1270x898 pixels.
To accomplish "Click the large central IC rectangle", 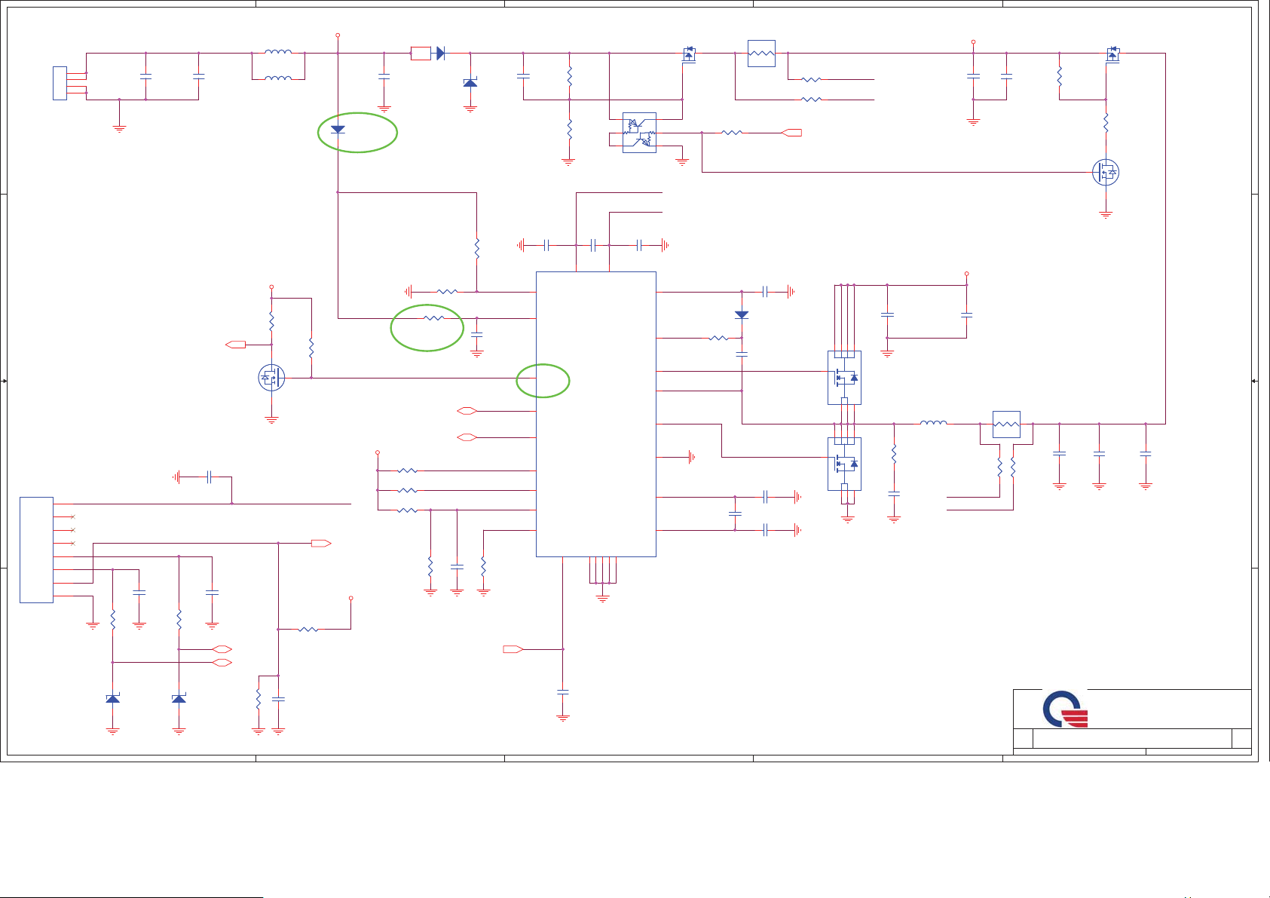I will [595, 414].
